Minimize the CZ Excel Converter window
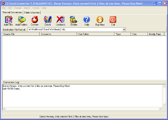168x120 pixels. 154,3
